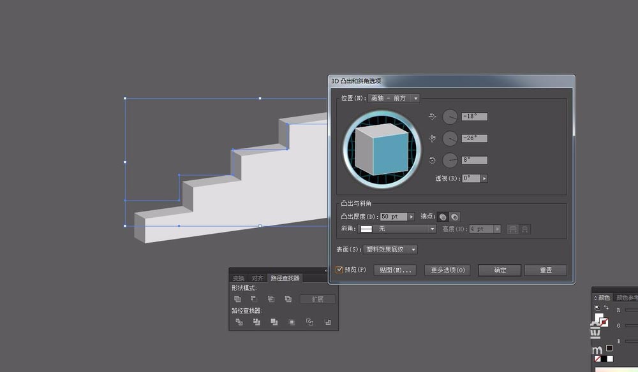Select the 颜色 tab
This screenshot has height=372, width=638.
click(604, 297)
